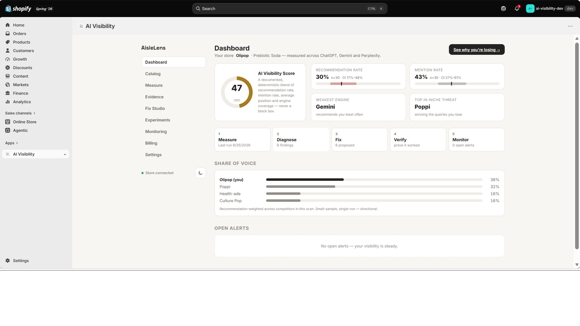Click the Health-ade share of voice bar

(374, 194)
